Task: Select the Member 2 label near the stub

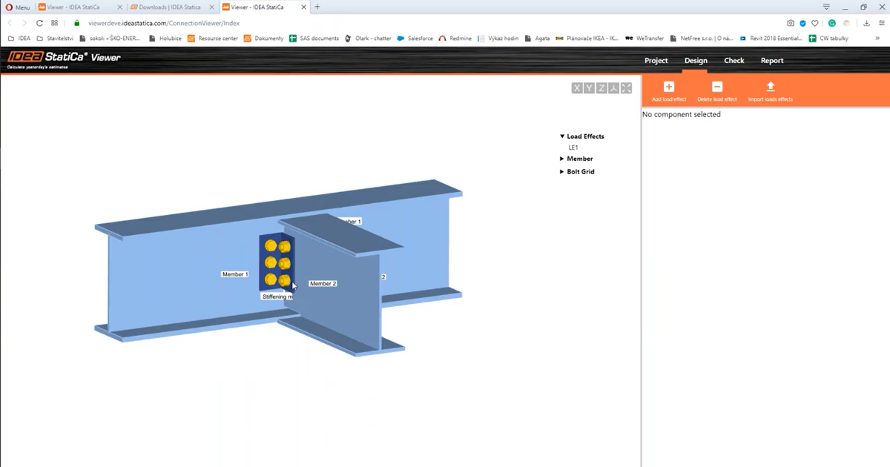Action: click(x=323, y=284)
